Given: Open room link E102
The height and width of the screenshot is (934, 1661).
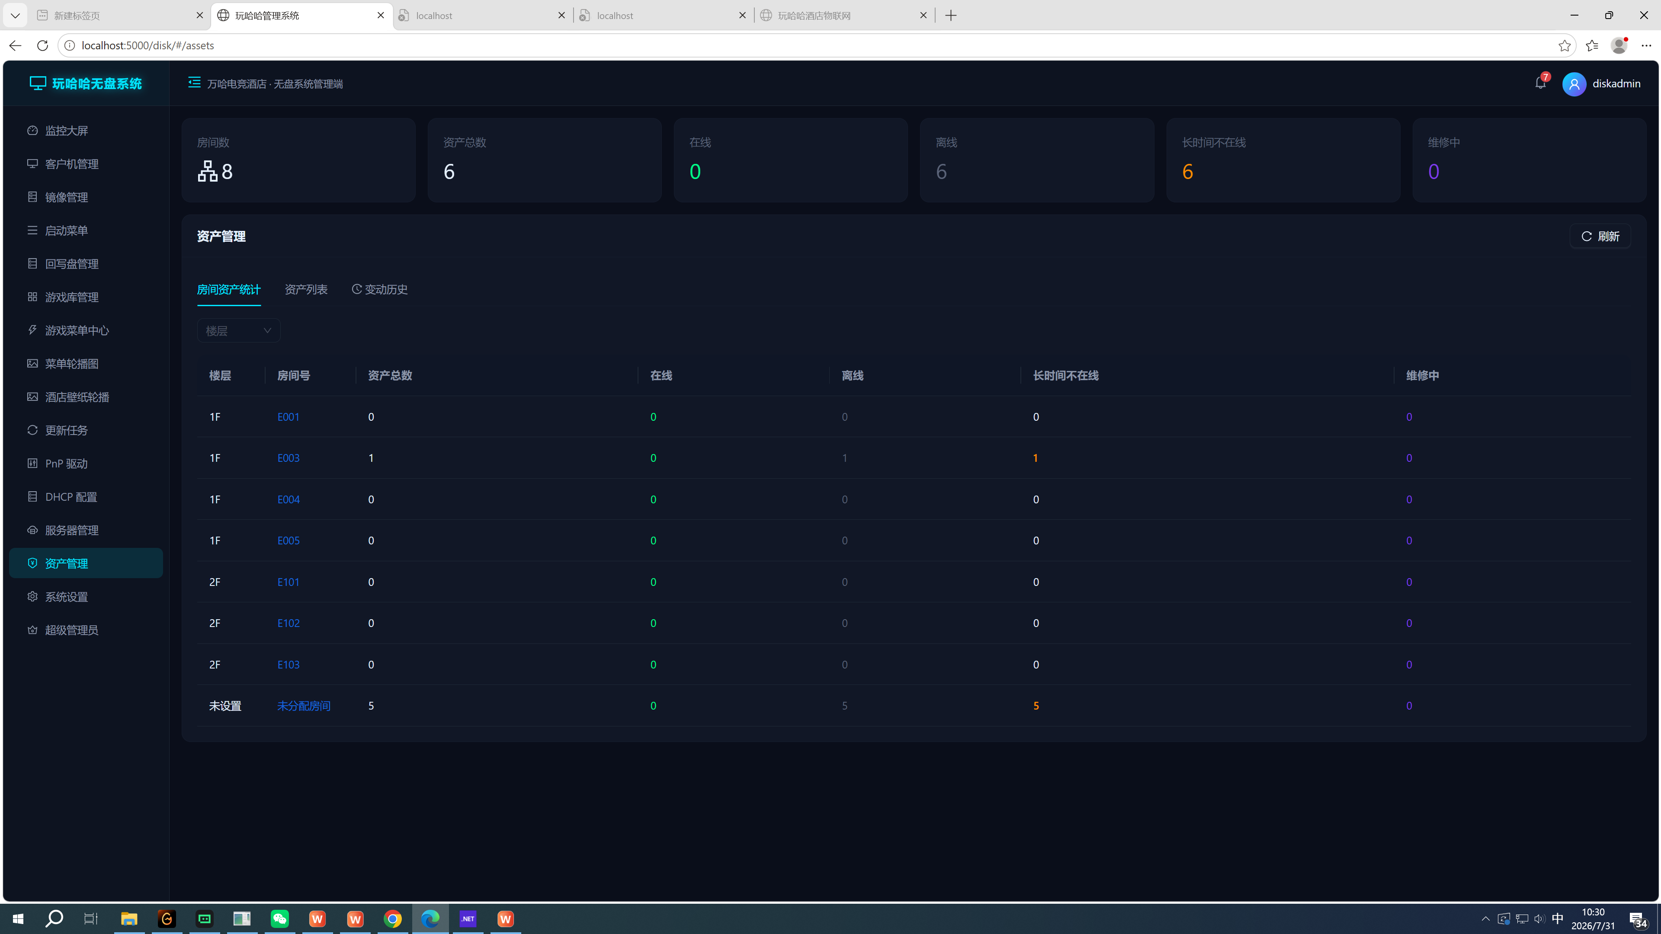Looking at the screenshot, I should pyautogui.click(x=288, y=623).
